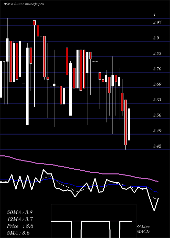Click the 12MA : 3.7 readout

point(20,219)
